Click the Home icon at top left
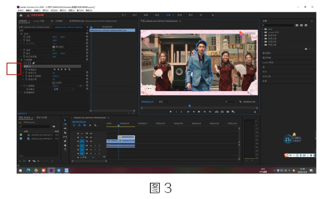 point(21,15)
